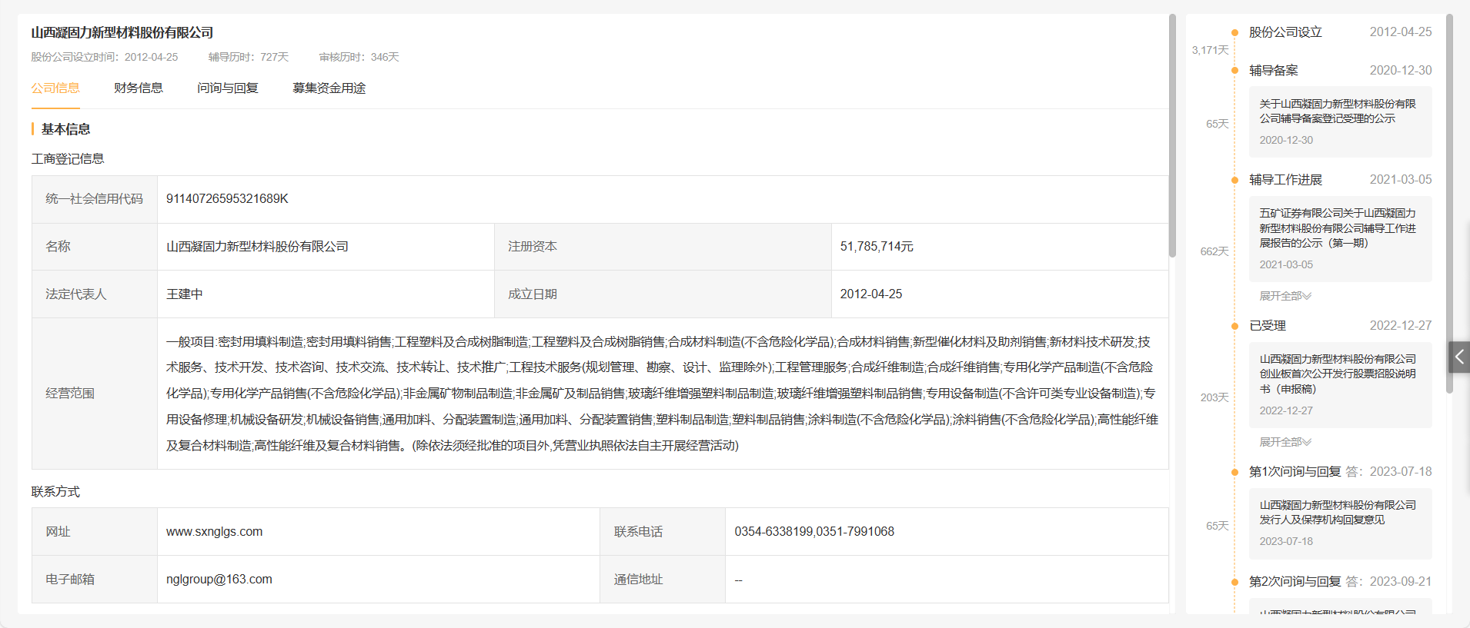Click phone number 0354-6338199,0351-7991068
This screenshot has height=628, width=1470.
[x=814, y=532]
